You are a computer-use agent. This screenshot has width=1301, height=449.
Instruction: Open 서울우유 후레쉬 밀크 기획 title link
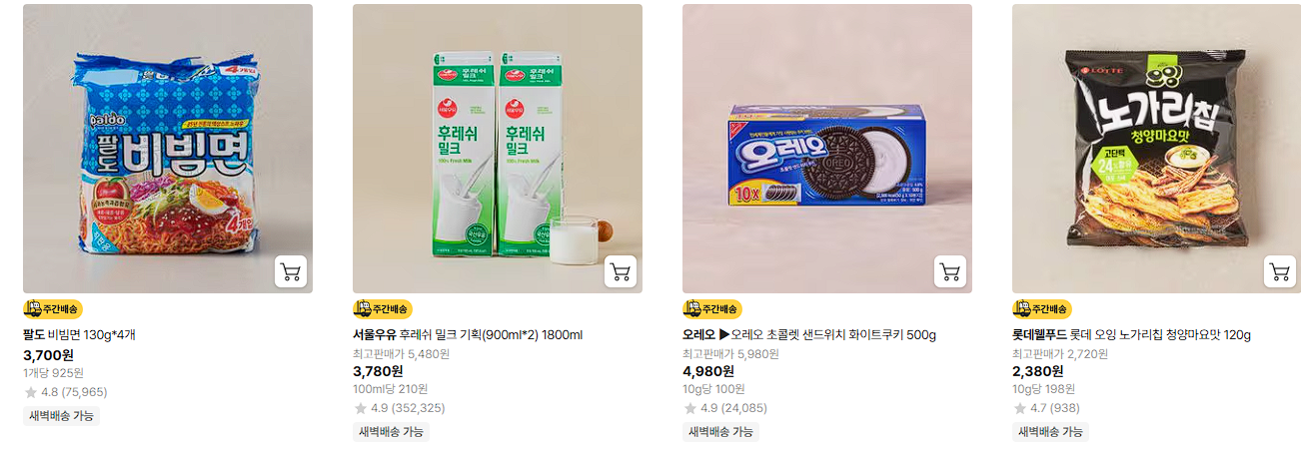tap(468, 335)
